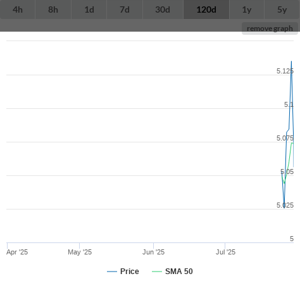Choose the 7d time range
The image size is (300, 288).
click(x=125, y=9)
